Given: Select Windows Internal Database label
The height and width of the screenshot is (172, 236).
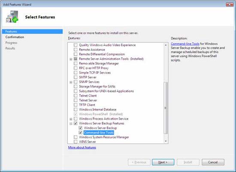Looking at the screenshot, I should (x=98, y=110).
